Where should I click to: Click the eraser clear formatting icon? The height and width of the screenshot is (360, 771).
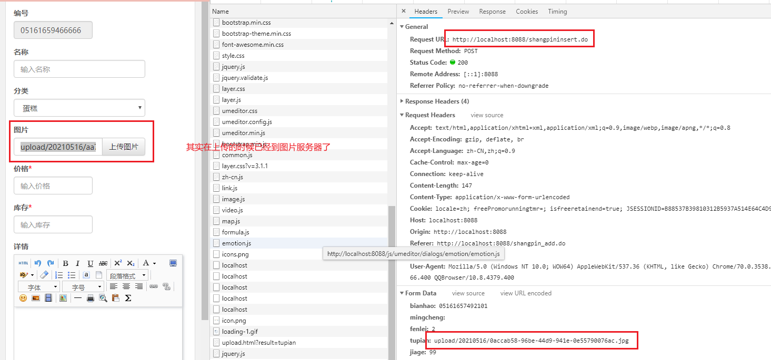pos(44,275)
